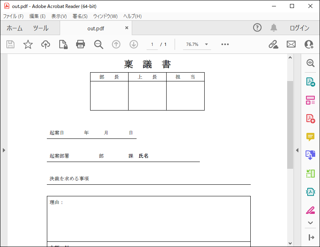The width and height of the screenshot is (320, 247).
Task: Expand the left navigation pane
Action: coord(4,150)
